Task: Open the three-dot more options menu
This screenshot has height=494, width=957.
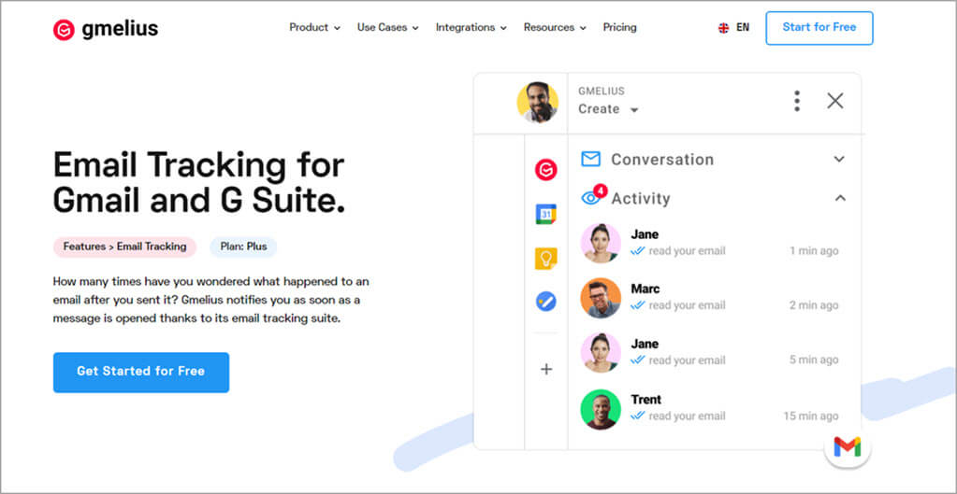Action: (797, 101)
